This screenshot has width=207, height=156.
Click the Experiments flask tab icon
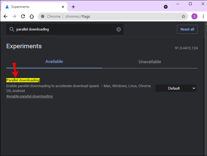[x=7, y=7]
